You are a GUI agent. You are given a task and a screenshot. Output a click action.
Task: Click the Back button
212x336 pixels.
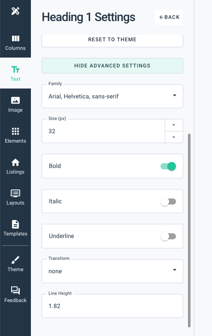click(x=169, y=17)
